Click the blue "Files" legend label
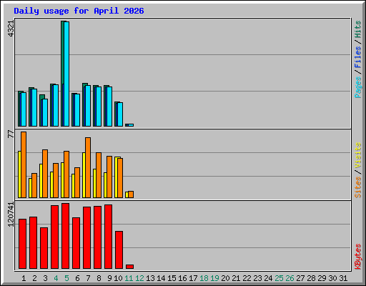Viewport: 366px width, 286px height. [358, 57]
